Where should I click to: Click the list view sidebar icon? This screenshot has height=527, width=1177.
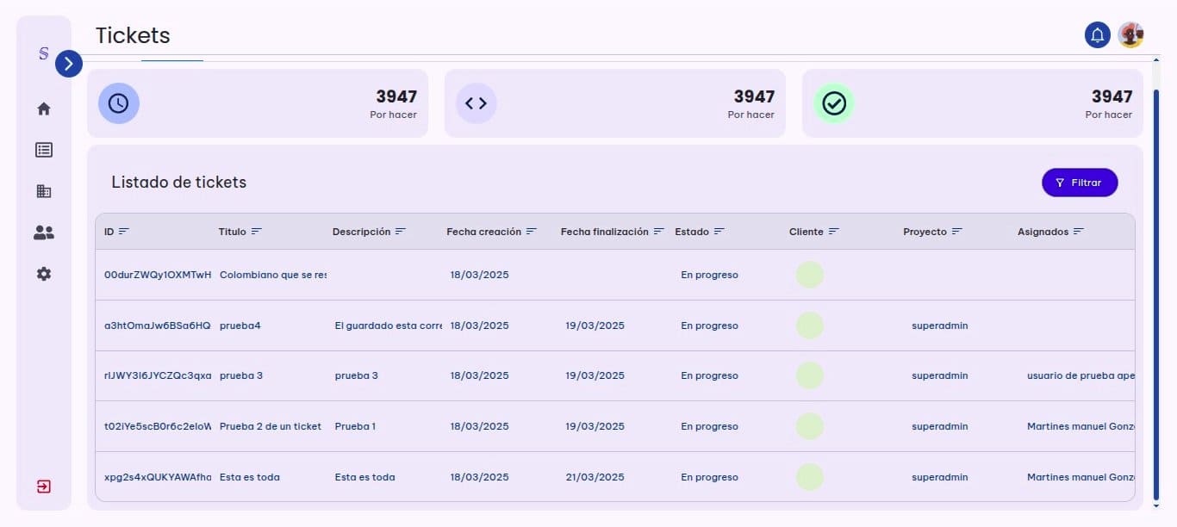pyautogui.click(x=44, y=150)
